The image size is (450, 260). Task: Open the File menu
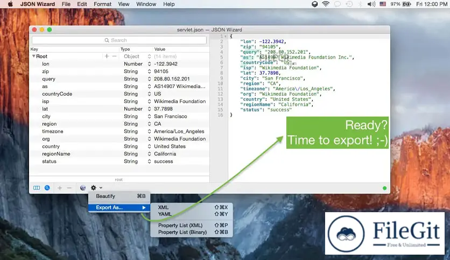[66, 4]
